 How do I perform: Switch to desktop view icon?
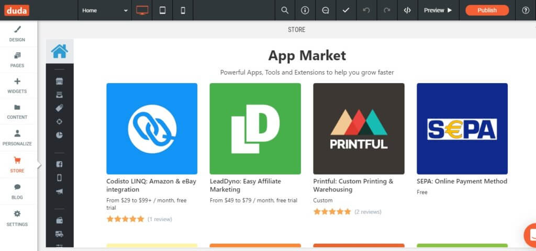point(142,10)
